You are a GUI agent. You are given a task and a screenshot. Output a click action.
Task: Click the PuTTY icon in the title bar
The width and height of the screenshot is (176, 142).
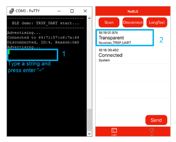point(12,11)
